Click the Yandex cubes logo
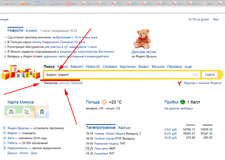 [21, 72]
